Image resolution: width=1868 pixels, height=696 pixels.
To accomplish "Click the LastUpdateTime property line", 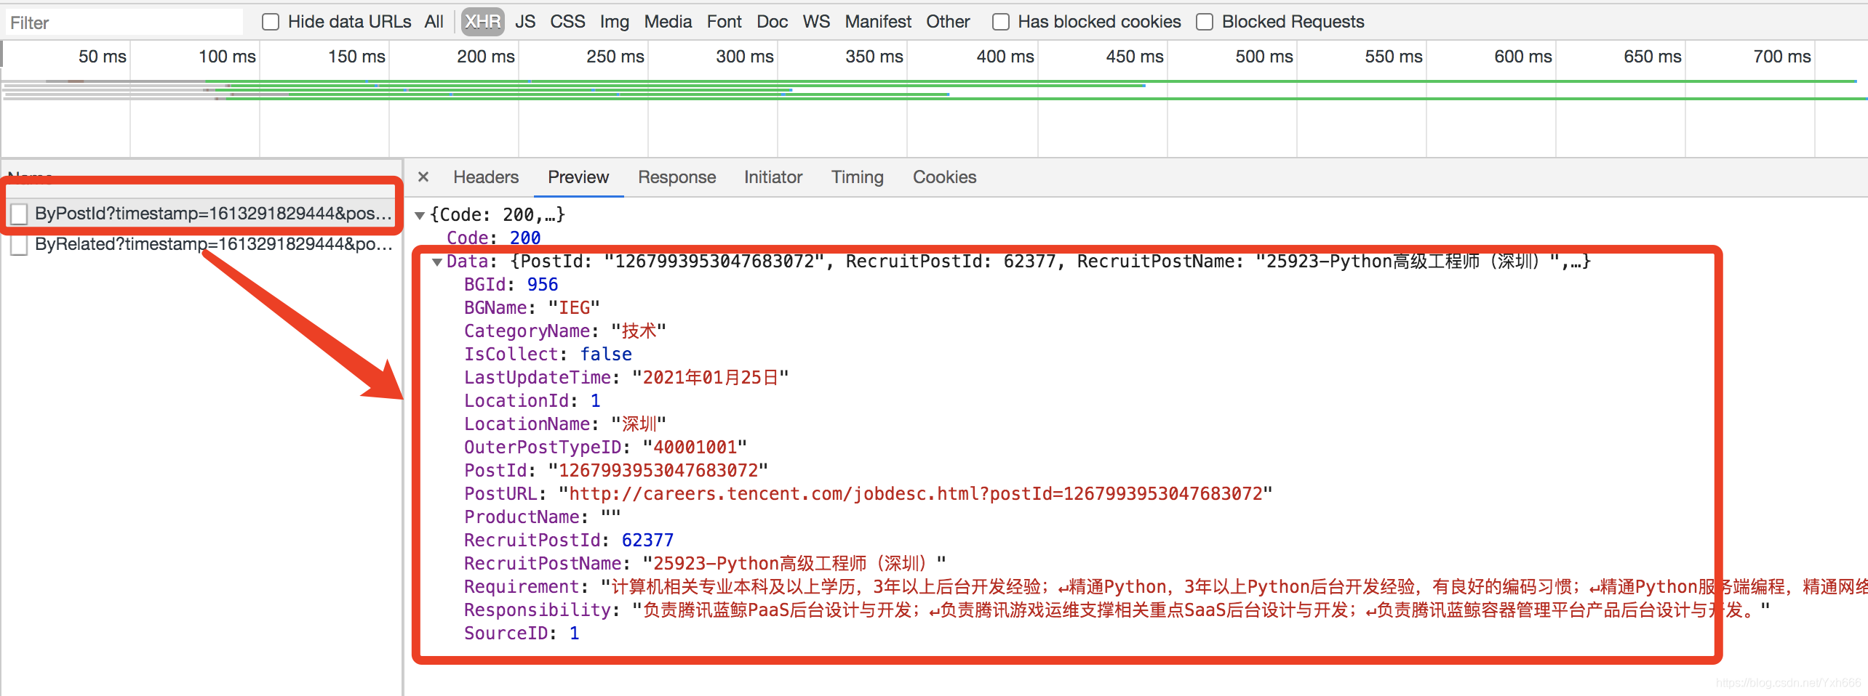I will coord(626,377).
